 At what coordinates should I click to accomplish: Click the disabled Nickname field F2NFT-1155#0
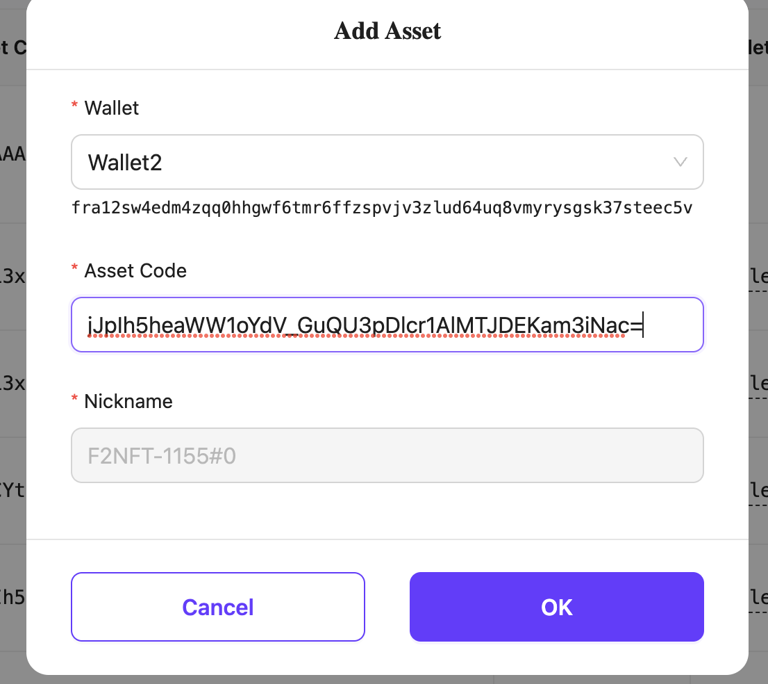pos(387,455)
